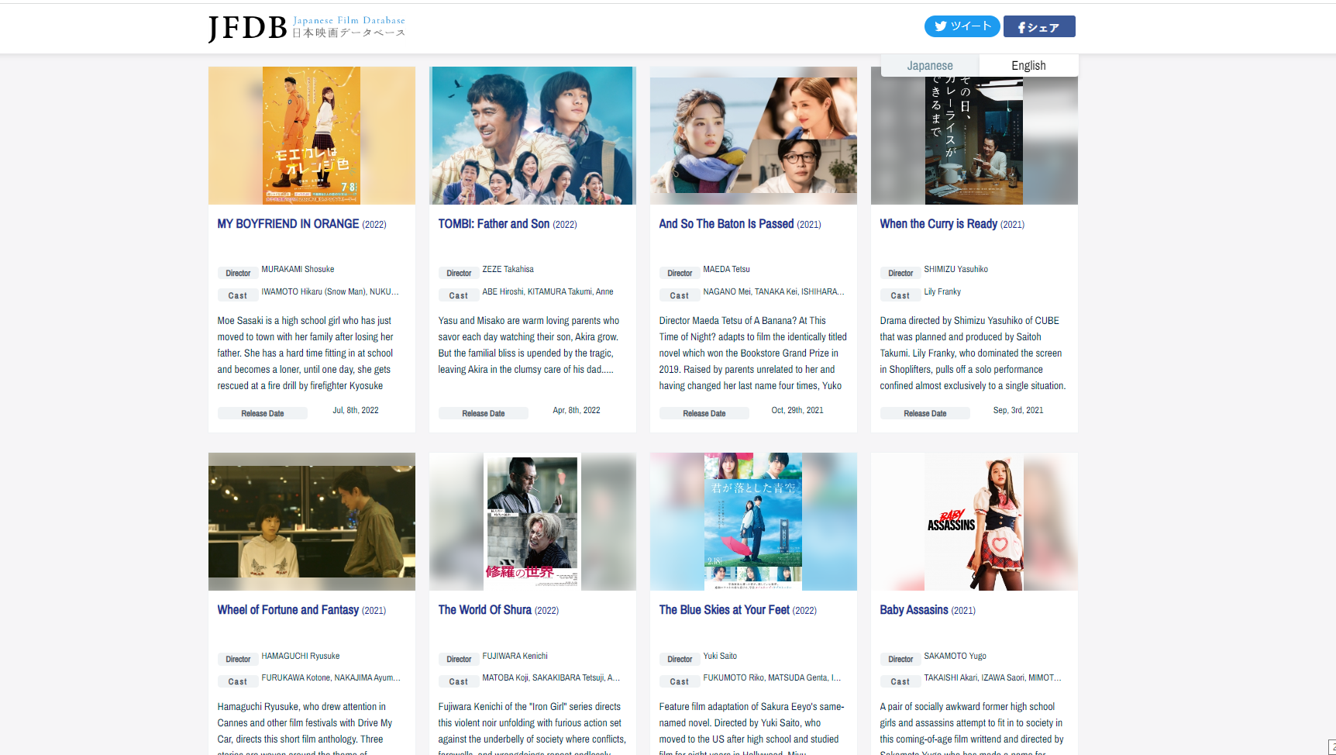
Task: Click cast name Lily Franky
Action: pyautogui.click(x=942, y=291)
